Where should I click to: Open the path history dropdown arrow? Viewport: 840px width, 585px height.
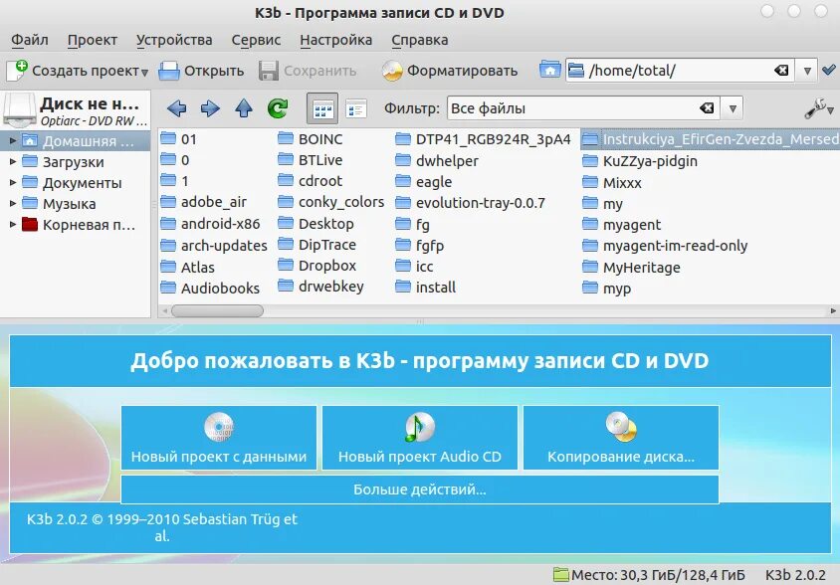click(x=807, y=71)
